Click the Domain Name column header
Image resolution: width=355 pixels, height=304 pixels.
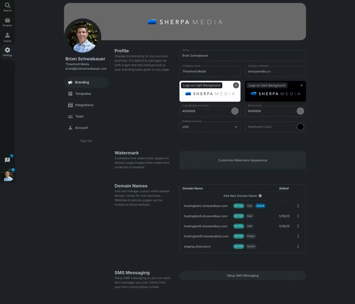click(x=192, y=188)
